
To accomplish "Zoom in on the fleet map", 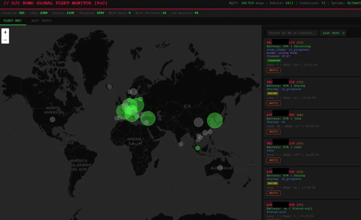I will tap(5, 32).
